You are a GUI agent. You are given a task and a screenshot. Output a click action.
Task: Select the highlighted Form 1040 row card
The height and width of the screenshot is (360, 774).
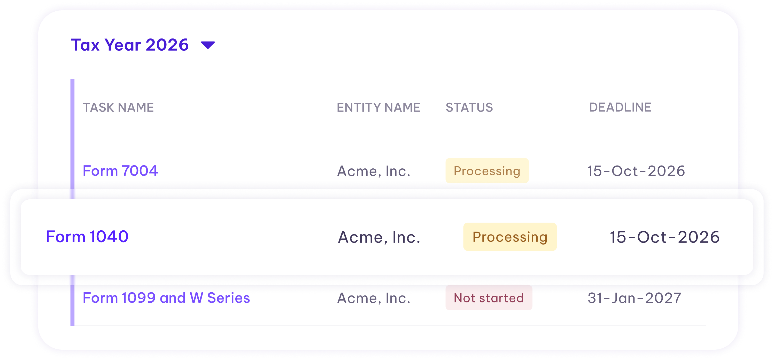tap(387, 237)
